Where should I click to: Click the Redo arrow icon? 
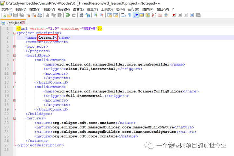coord(74,15)
